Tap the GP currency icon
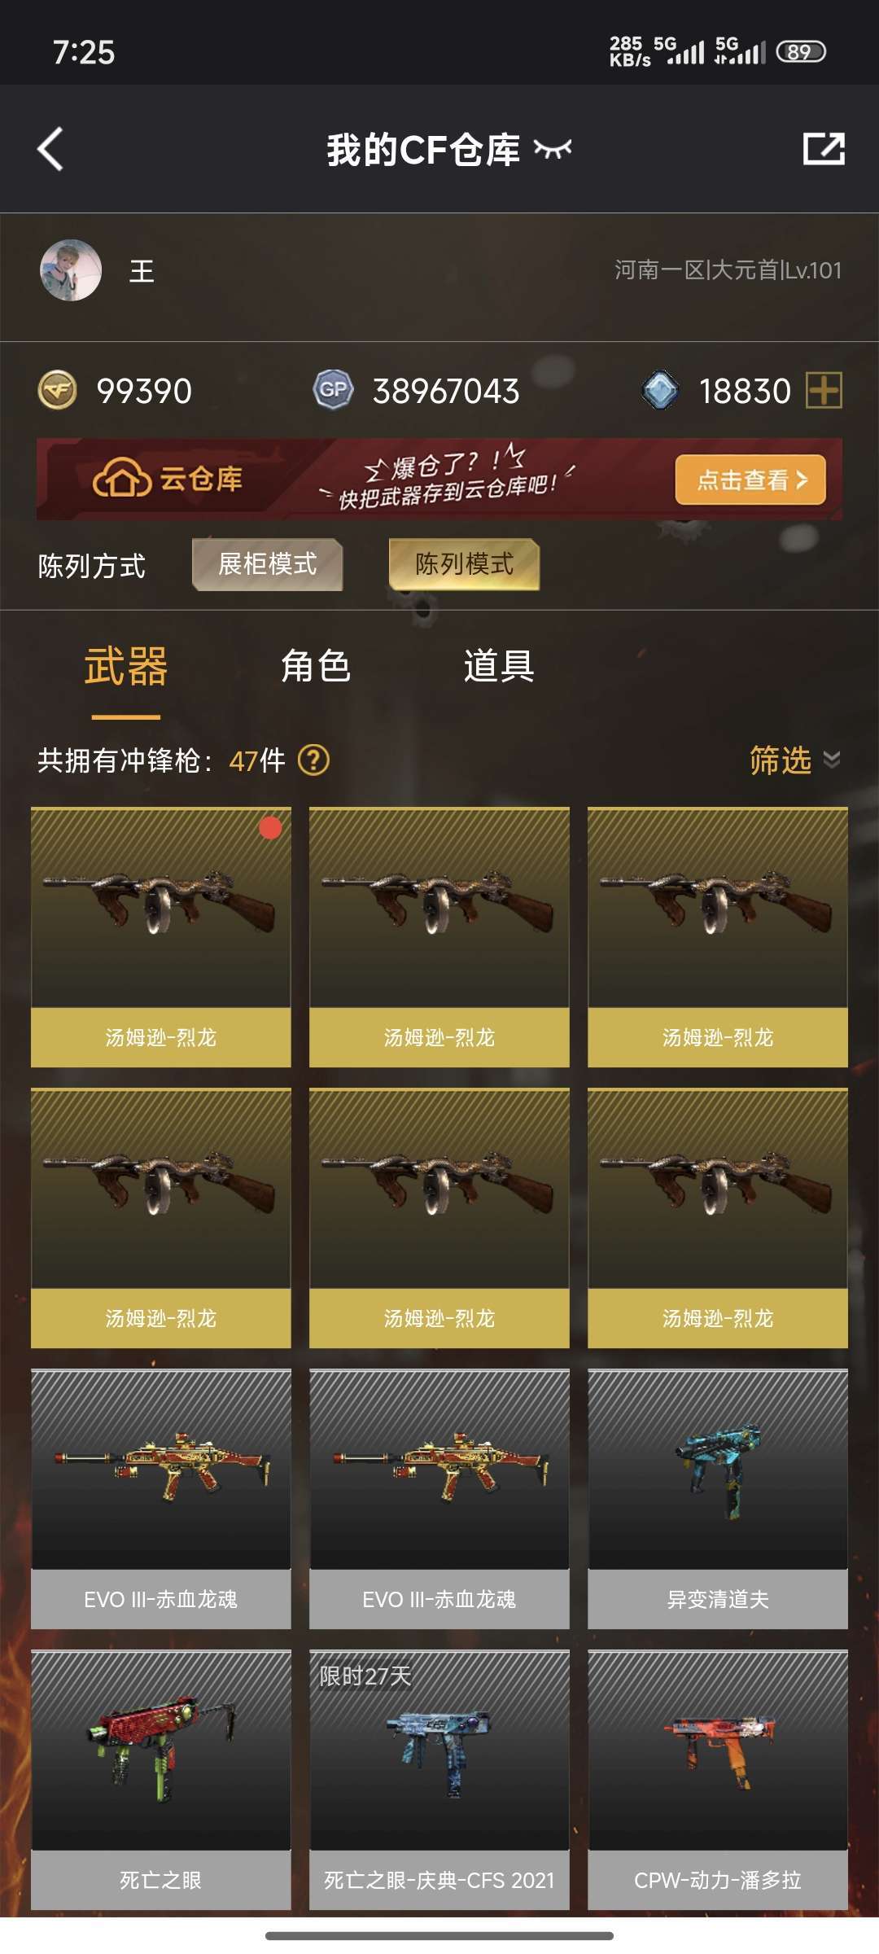The height and width of the screenshot is (1954, 879). pyautogui.click(x=334, y=390)
